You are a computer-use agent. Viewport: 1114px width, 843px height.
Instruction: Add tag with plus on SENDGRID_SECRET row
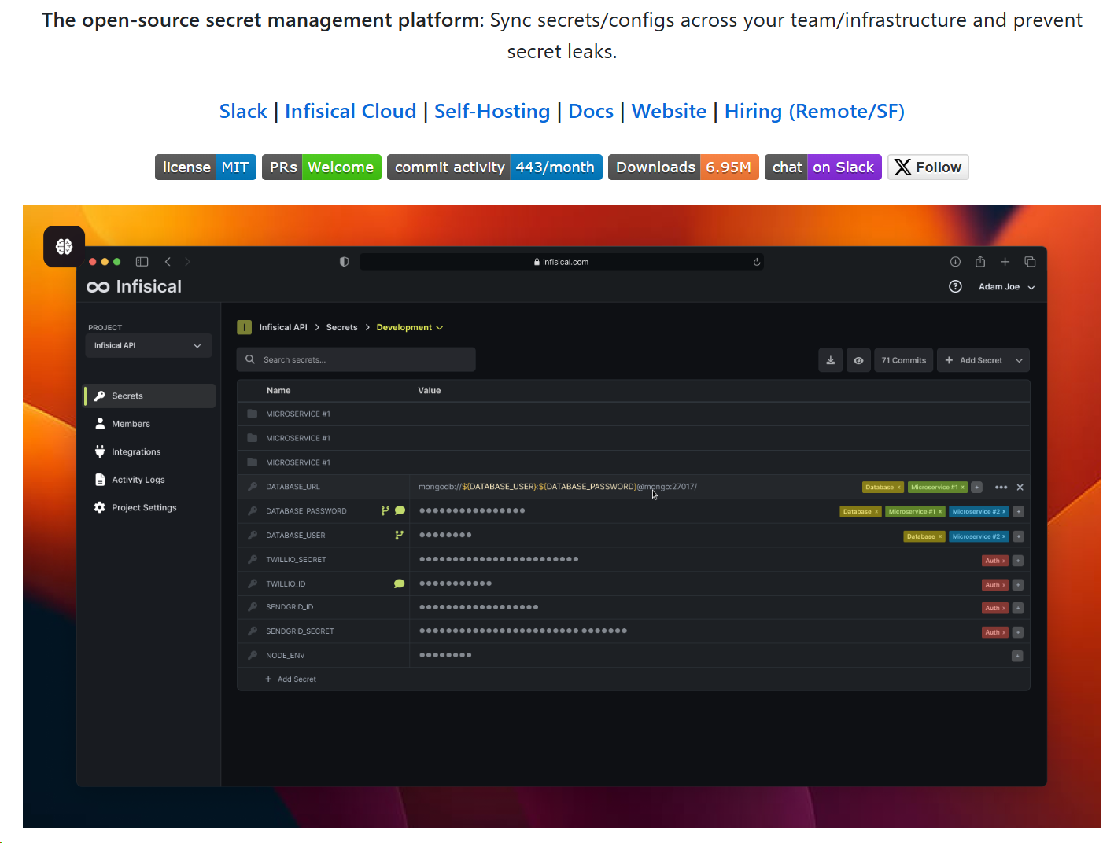(1018, 632)
